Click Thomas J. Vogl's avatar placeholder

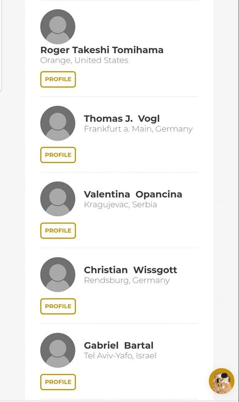[58, 123]
